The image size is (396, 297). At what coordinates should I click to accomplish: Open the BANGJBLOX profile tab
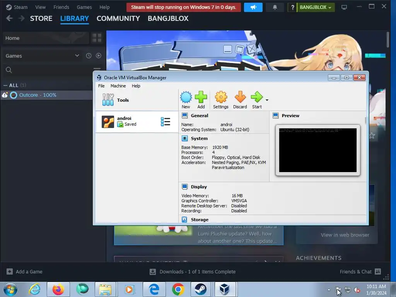168,19
